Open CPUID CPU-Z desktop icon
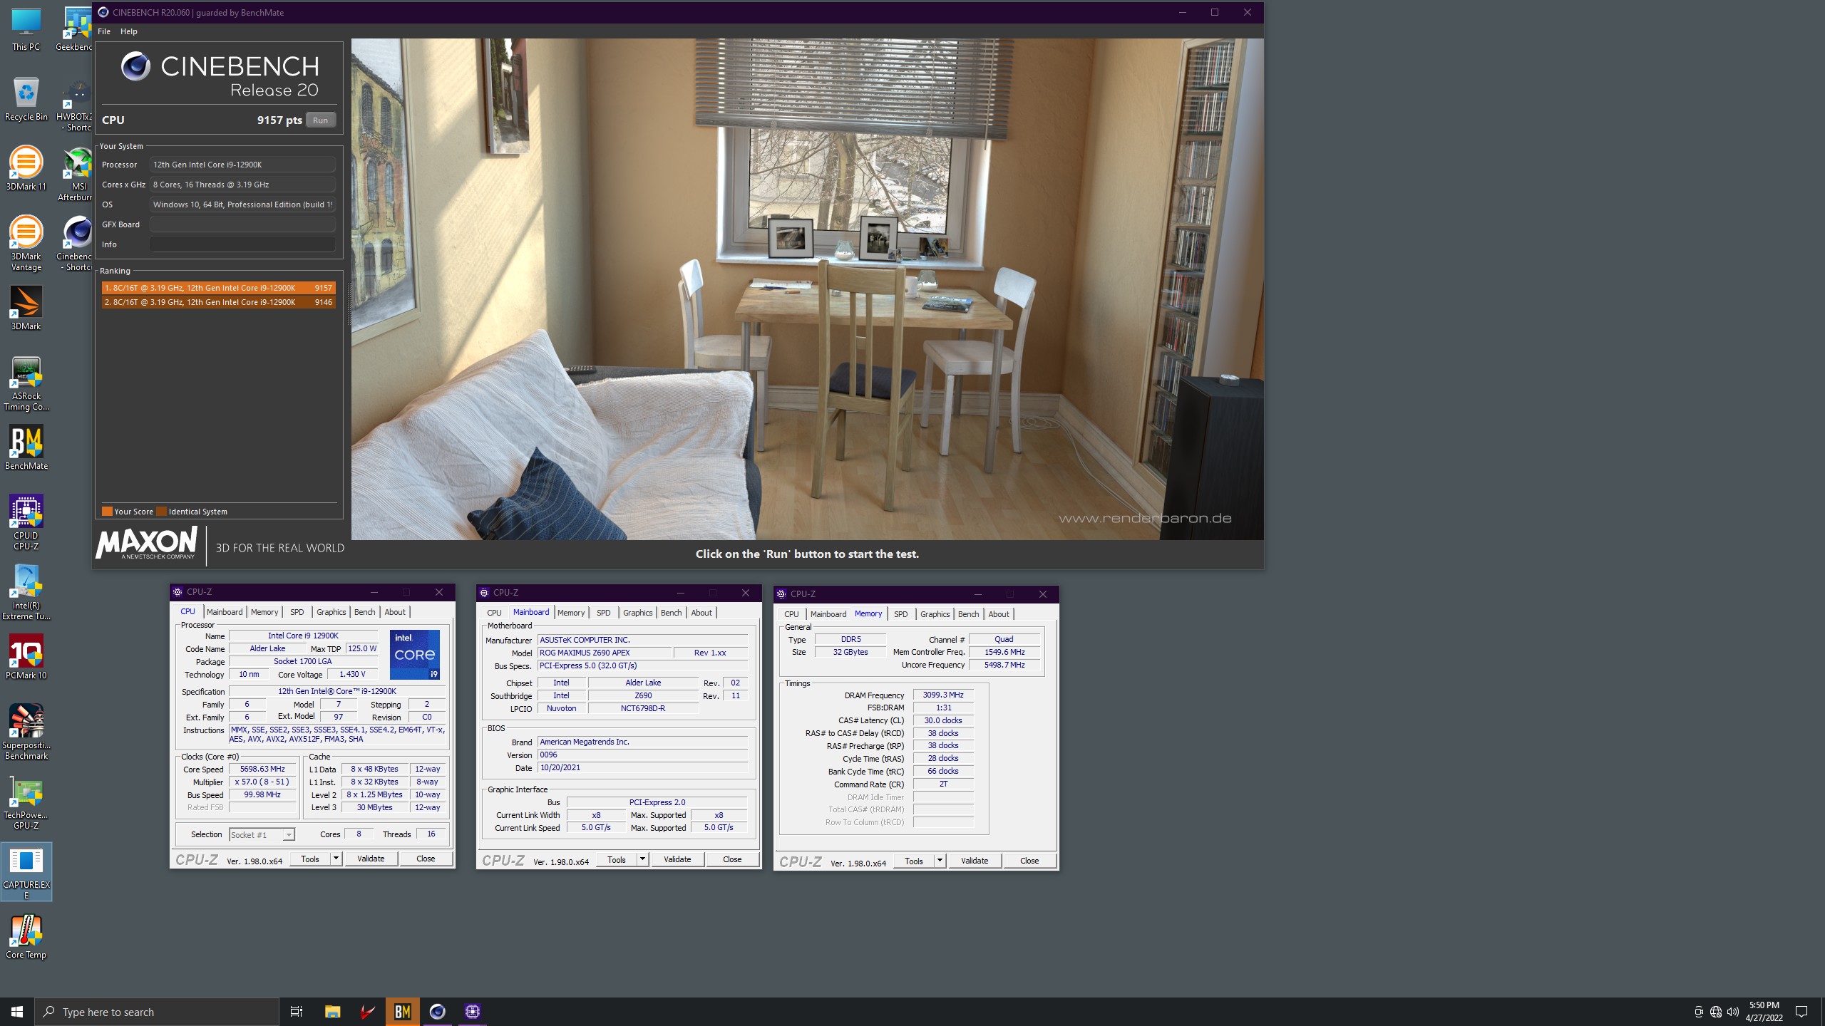 pos(26,523)
